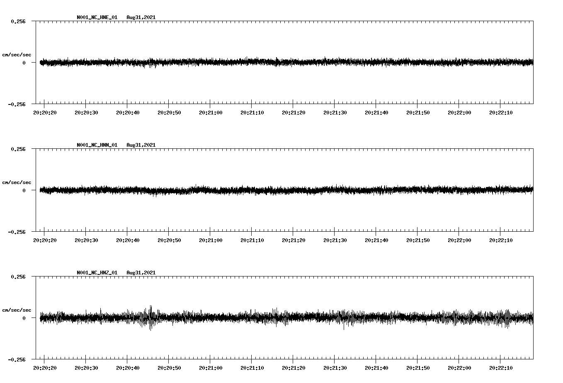563x383 pixels.
Task: Click the N001_NC_HNE_01 channel title
Action: pyautogui.click(x=97, y=17)
